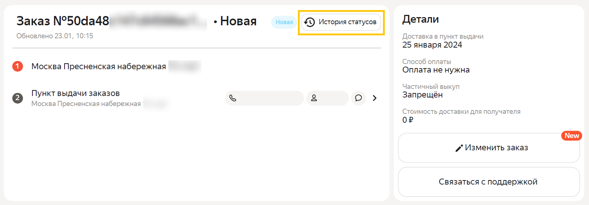Screen dimensions: 589x205
Task: Click the 0 ₽ delivery cost value
Action: click(x=408, y=120)
